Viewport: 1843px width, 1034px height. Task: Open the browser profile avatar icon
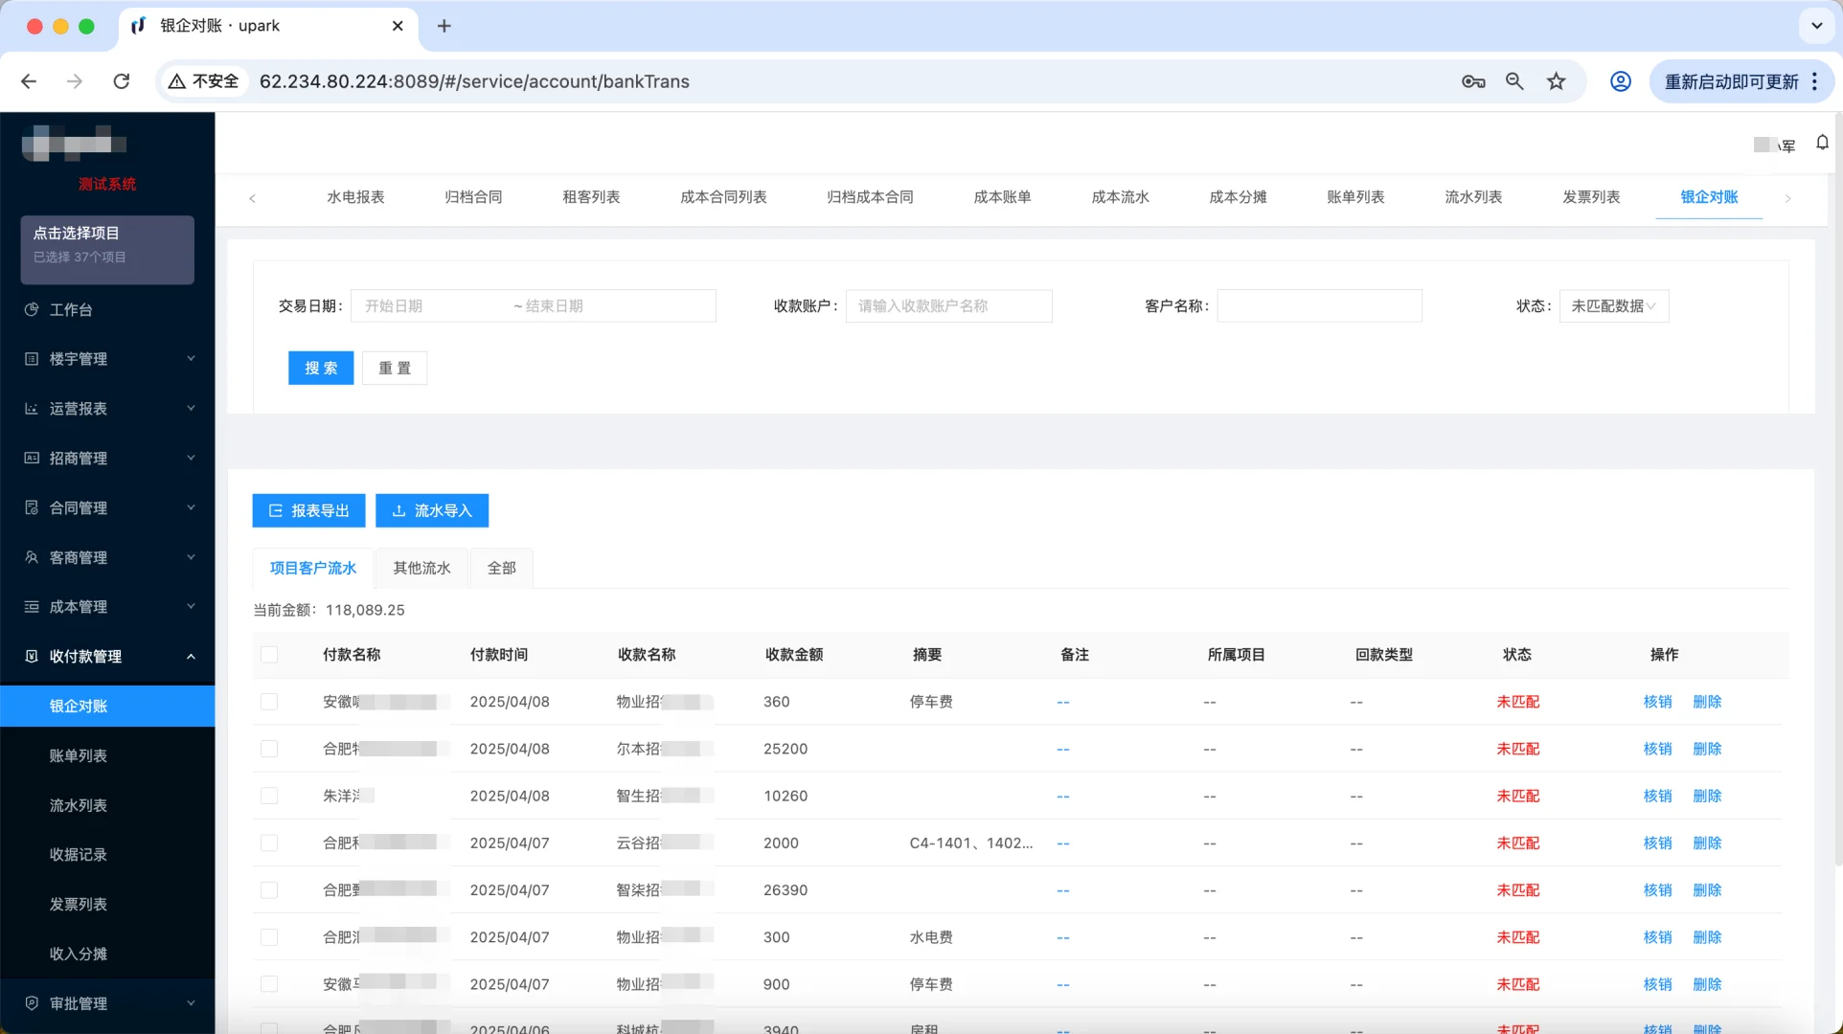(1620, 81)
